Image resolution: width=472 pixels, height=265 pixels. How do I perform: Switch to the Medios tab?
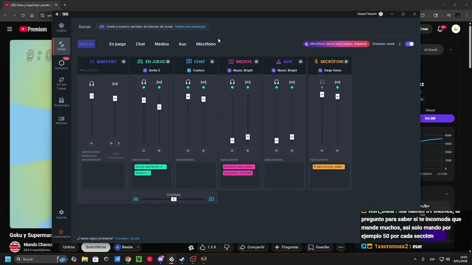(x=162, y=44)
